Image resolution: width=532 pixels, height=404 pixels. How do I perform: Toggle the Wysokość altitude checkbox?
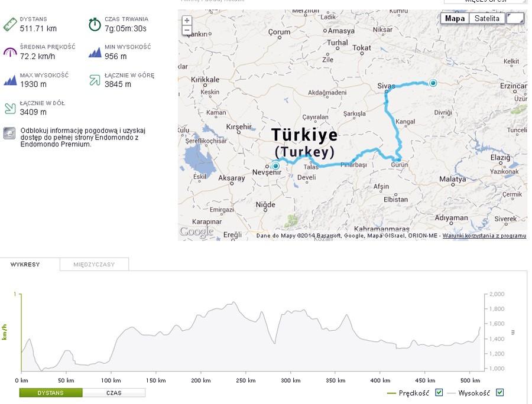coord(499,392)
